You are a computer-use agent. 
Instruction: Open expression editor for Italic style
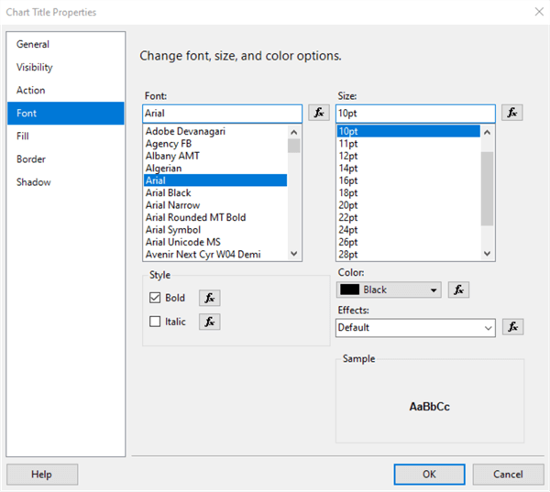(x=210, y=322)
